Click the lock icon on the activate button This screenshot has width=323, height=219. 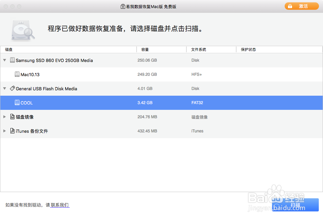click(x=290, y=6)
